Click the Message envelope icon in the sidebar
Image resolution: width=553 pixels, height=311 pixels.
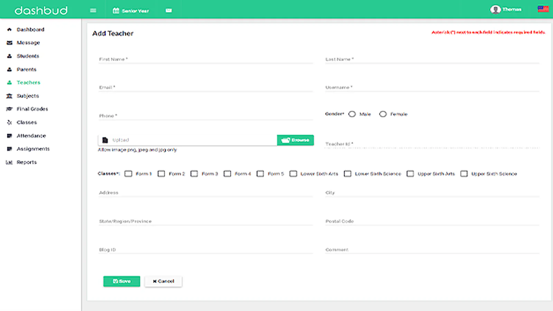pyautogui.click(x=9, y=43)
